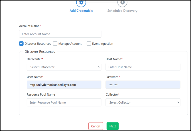Uncheck the Discover Resources checkbox
Viewport: 191px width, 131px height.
21,44
